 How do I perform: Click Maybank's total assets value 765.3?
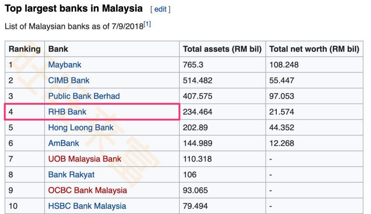[x=194, y=65]
